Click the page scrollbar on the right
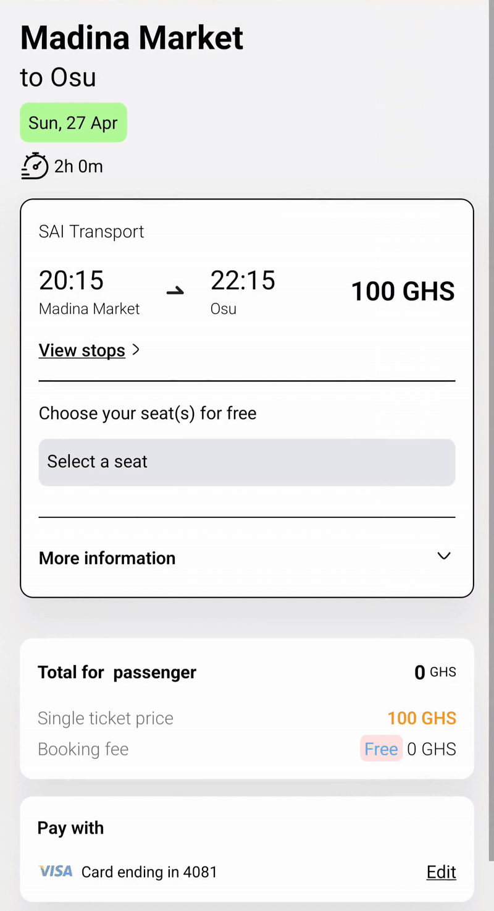 coord(491,433)
